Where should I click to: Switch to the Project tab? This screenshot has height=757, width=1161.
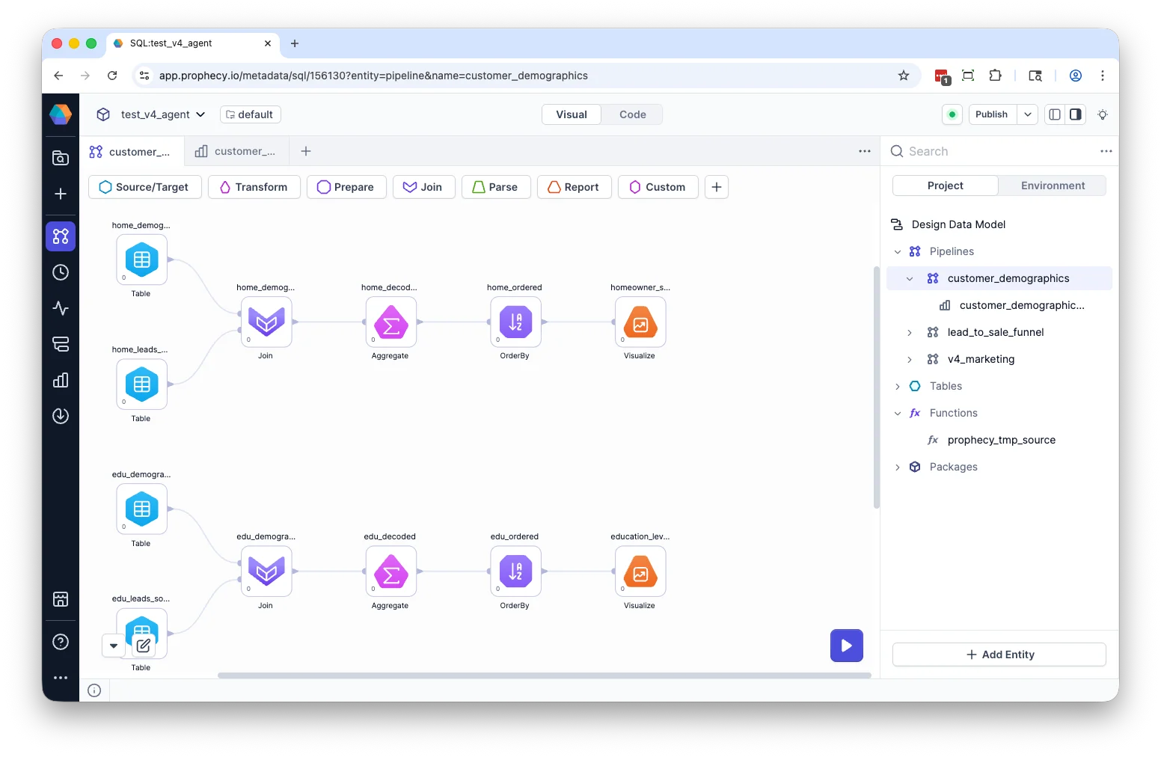click(946, 186)
